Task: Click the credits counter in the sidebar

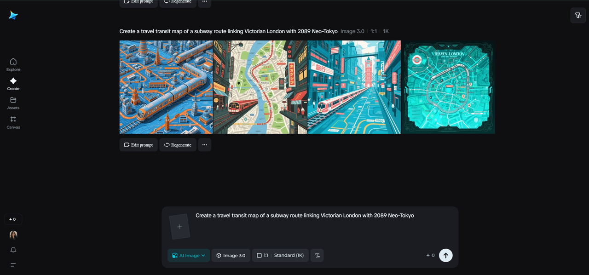Action: (x=13, y=219)
